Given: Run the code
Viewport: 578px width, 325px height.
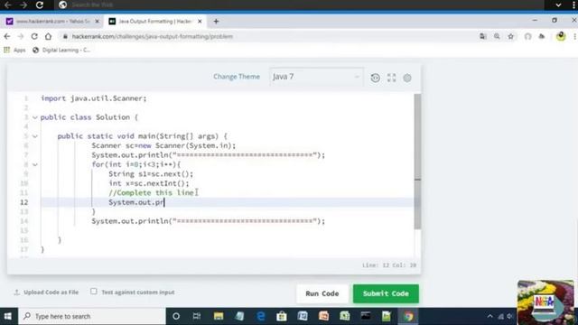Looking at the screenshot, I should tap(322, 293).
